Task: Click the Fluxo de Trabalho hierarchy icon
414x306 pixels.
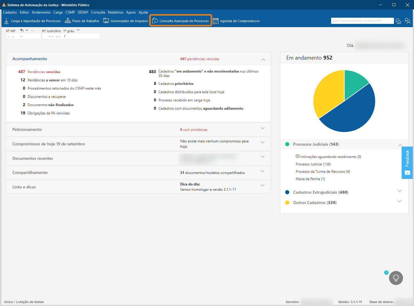Action: [68, 21]
